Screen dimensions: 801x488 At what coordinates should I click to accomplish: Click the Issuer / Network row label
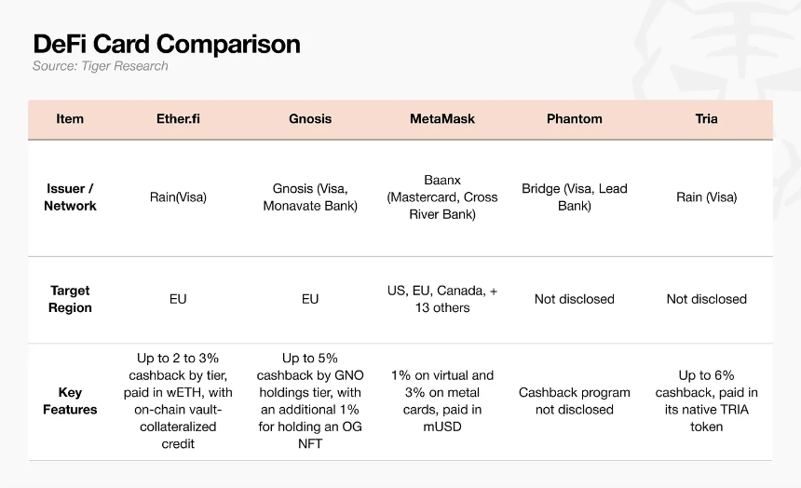coord(70,197)
